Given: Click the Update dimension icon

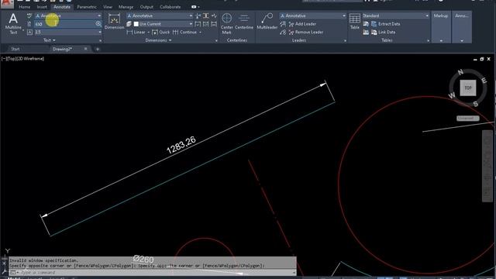Looking at the screenshot, I should (x=206, y=24).
